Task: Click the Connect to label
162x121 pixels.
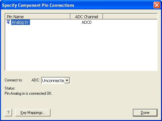Action: (13, 80)
